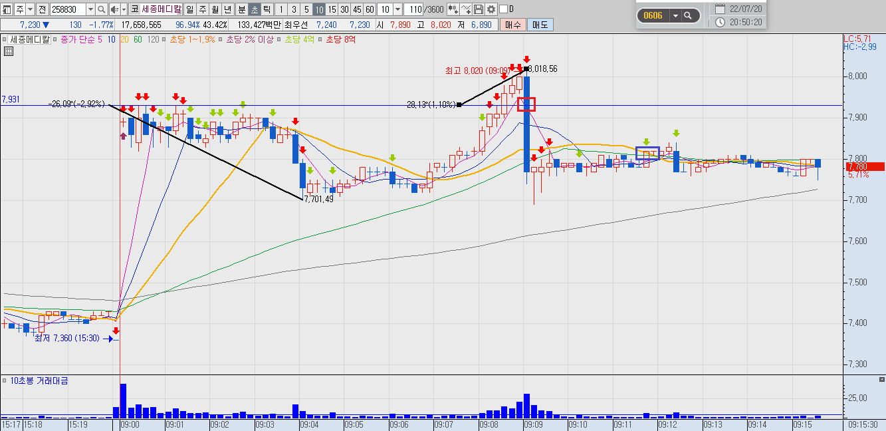This screenshot has width=886, height=431.
Task: Open the 주 market type dropdown arrow
Action: pyautogui.click(x=31, y=9)
